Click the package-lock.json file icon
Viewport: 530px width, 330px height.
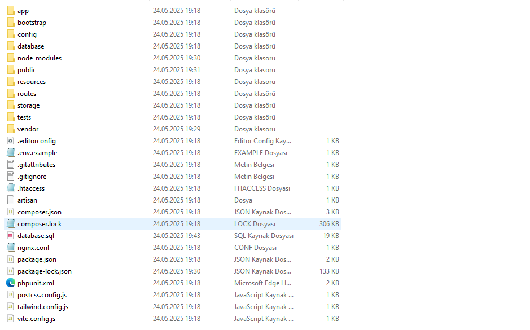(x=11, y=271)
